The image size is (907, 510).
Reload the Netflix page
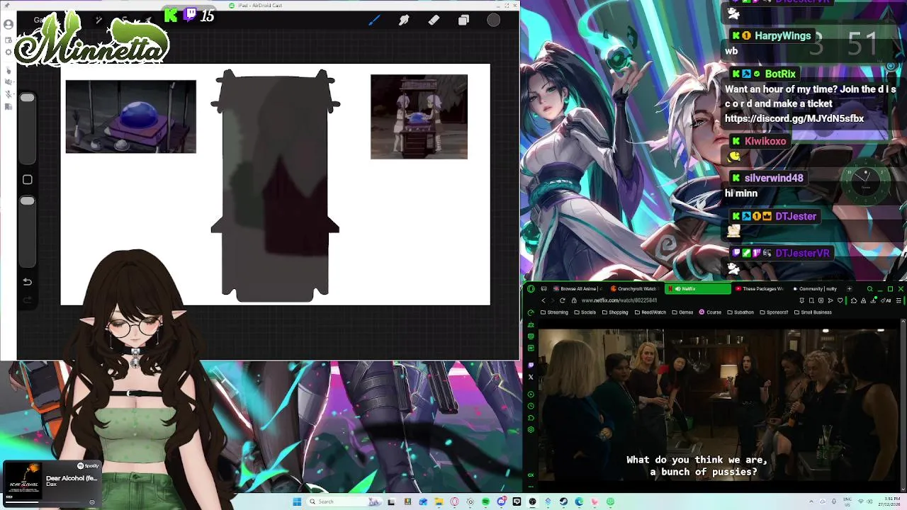tap(563, 300)
